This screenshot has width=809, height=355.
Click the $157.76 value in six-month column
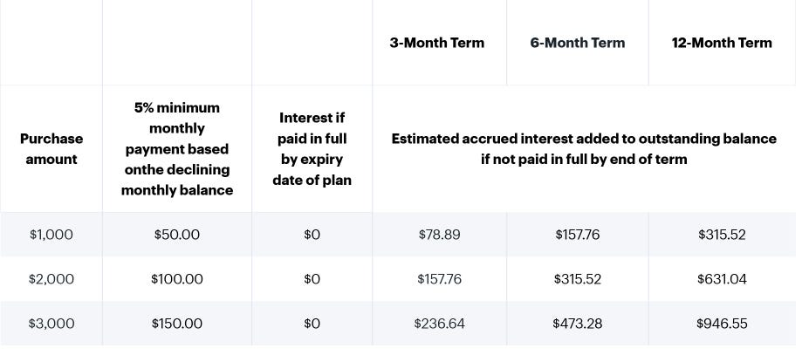pyautogui.click(x=578, y=235)
